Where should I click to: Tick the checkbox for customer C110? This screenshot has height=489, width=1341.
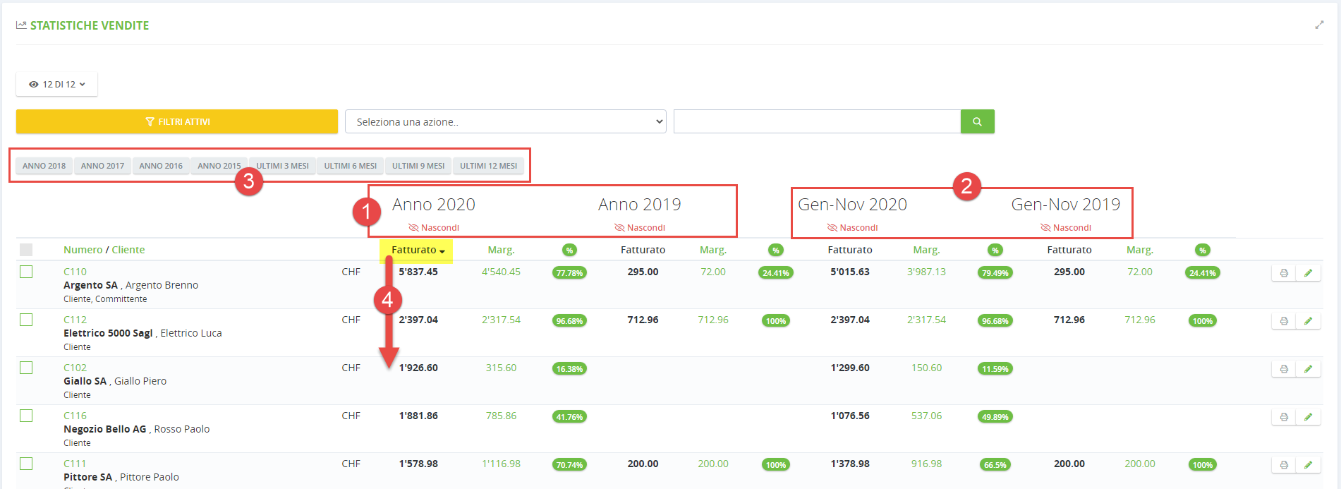[26, 272]
